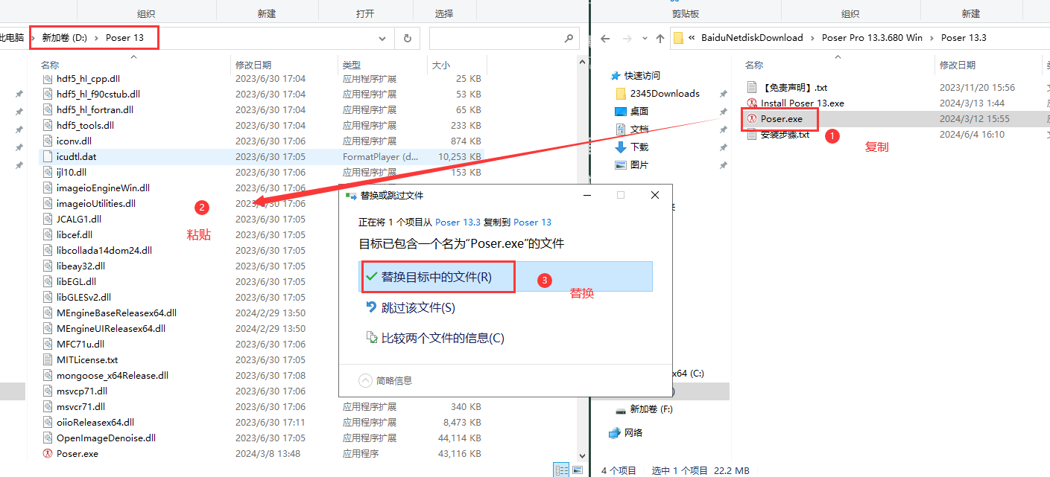Viewport: 1050px width, 477px height.
Task: Click the Poser.exe file icon in Poser 13.3 folder
Action: pyautogui.click(x=752, y=119)
